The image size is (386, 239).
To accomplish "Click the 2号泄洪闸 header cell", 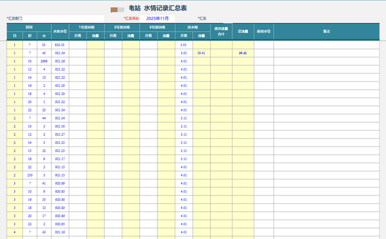I will [x=122, y=27].
